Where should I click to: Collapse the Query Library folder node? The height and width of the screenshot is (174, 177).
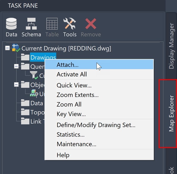[16, 66]
